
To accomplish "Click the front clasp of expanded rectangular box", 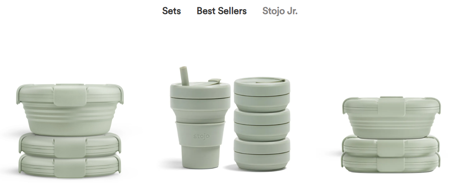I will coord(391,107).
